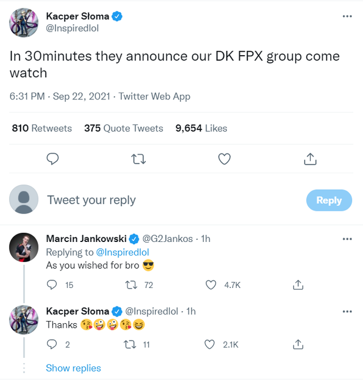363x380 pixels.
Task: Like Marcin Jankowski's reply
Action: [x=210, y=285]
